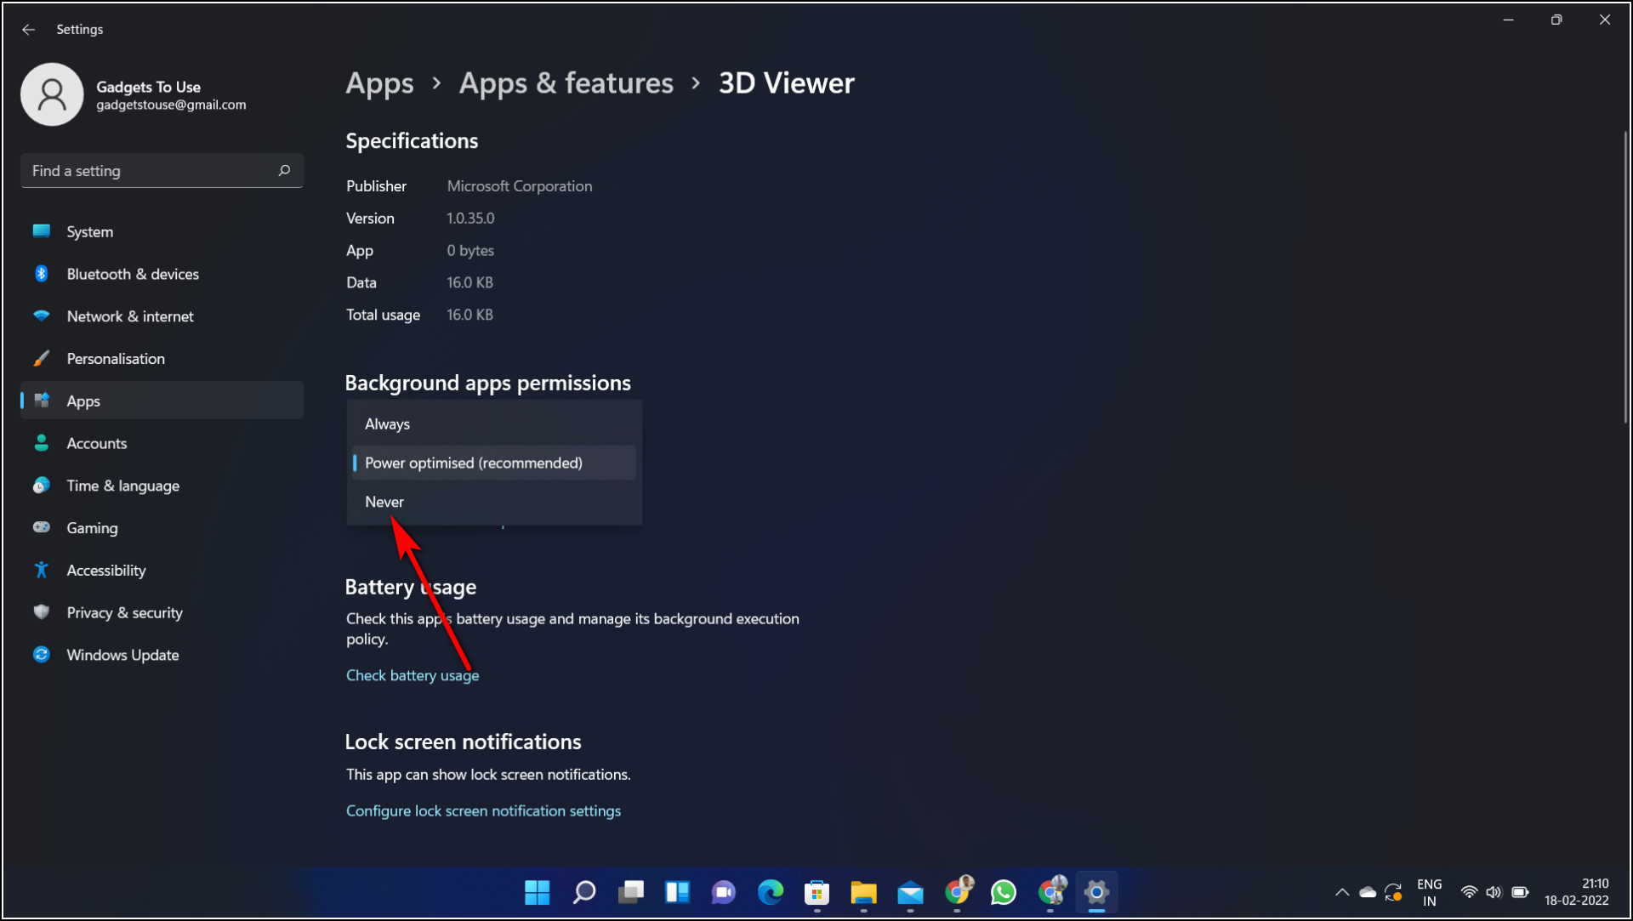Click Configure lock screen notification settings
This screenshot has height=921, width=1633.
pos(483,810)
